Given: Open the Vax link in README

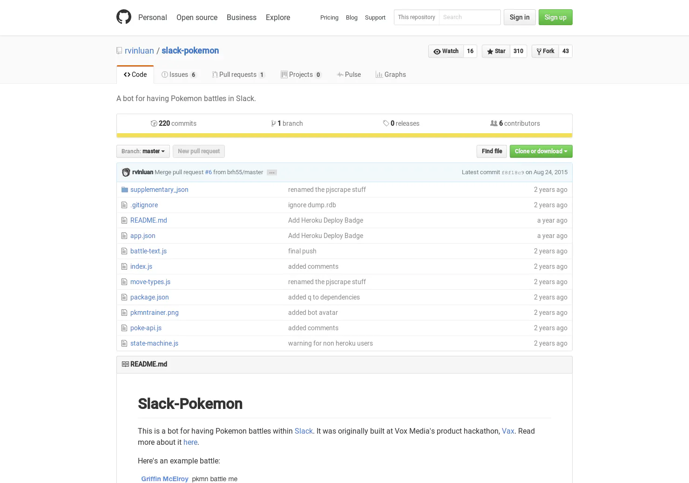Looking at the screenshot, I should tap(508, 431).
